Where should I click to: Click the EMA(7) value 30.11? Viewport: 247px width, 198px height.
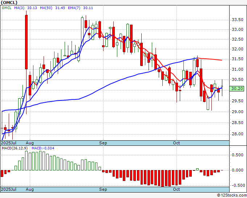coord(88,8)
